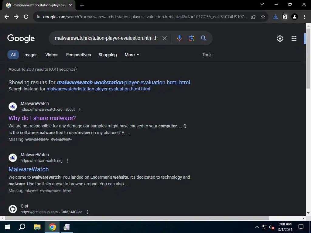The image size is (311, 233).
Task: Open gist.github.com CalvinAtGlide URL
Action: click(51, 212)
